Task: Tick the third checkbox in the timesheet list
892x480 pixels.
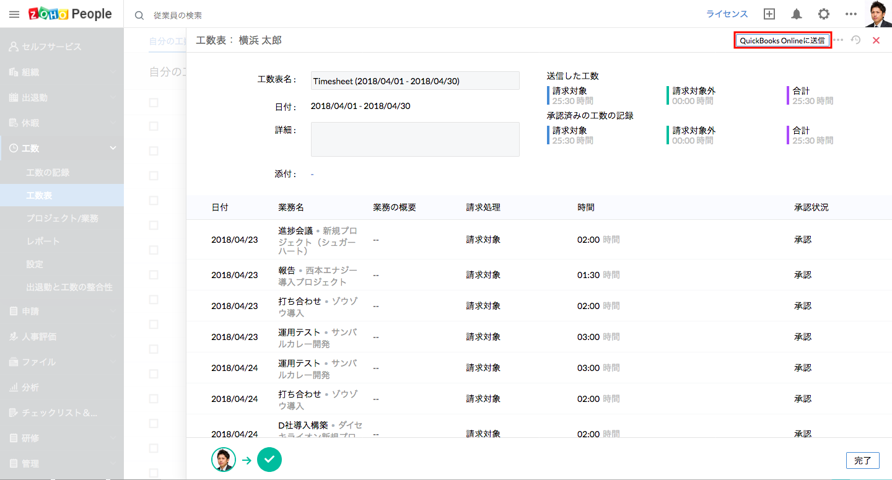Action: tap(154, 151)
